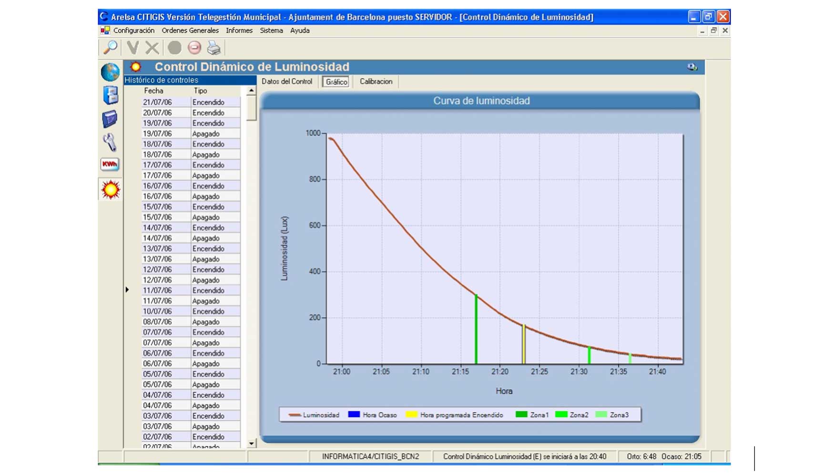Screen dimensions: 834x476
Task: Click the Zona1 green legend swatch
Action: click(521, 415)
